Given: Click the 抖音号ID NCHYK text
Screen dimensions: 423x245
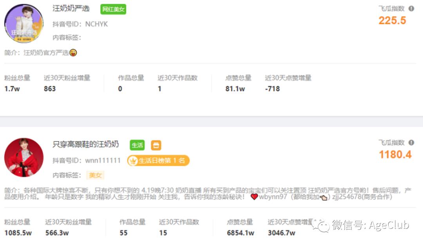Looking at the screenshot, I should (80, 24).
